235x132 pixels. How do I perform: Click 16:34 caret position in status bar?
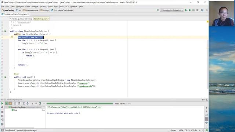[181, 131]
